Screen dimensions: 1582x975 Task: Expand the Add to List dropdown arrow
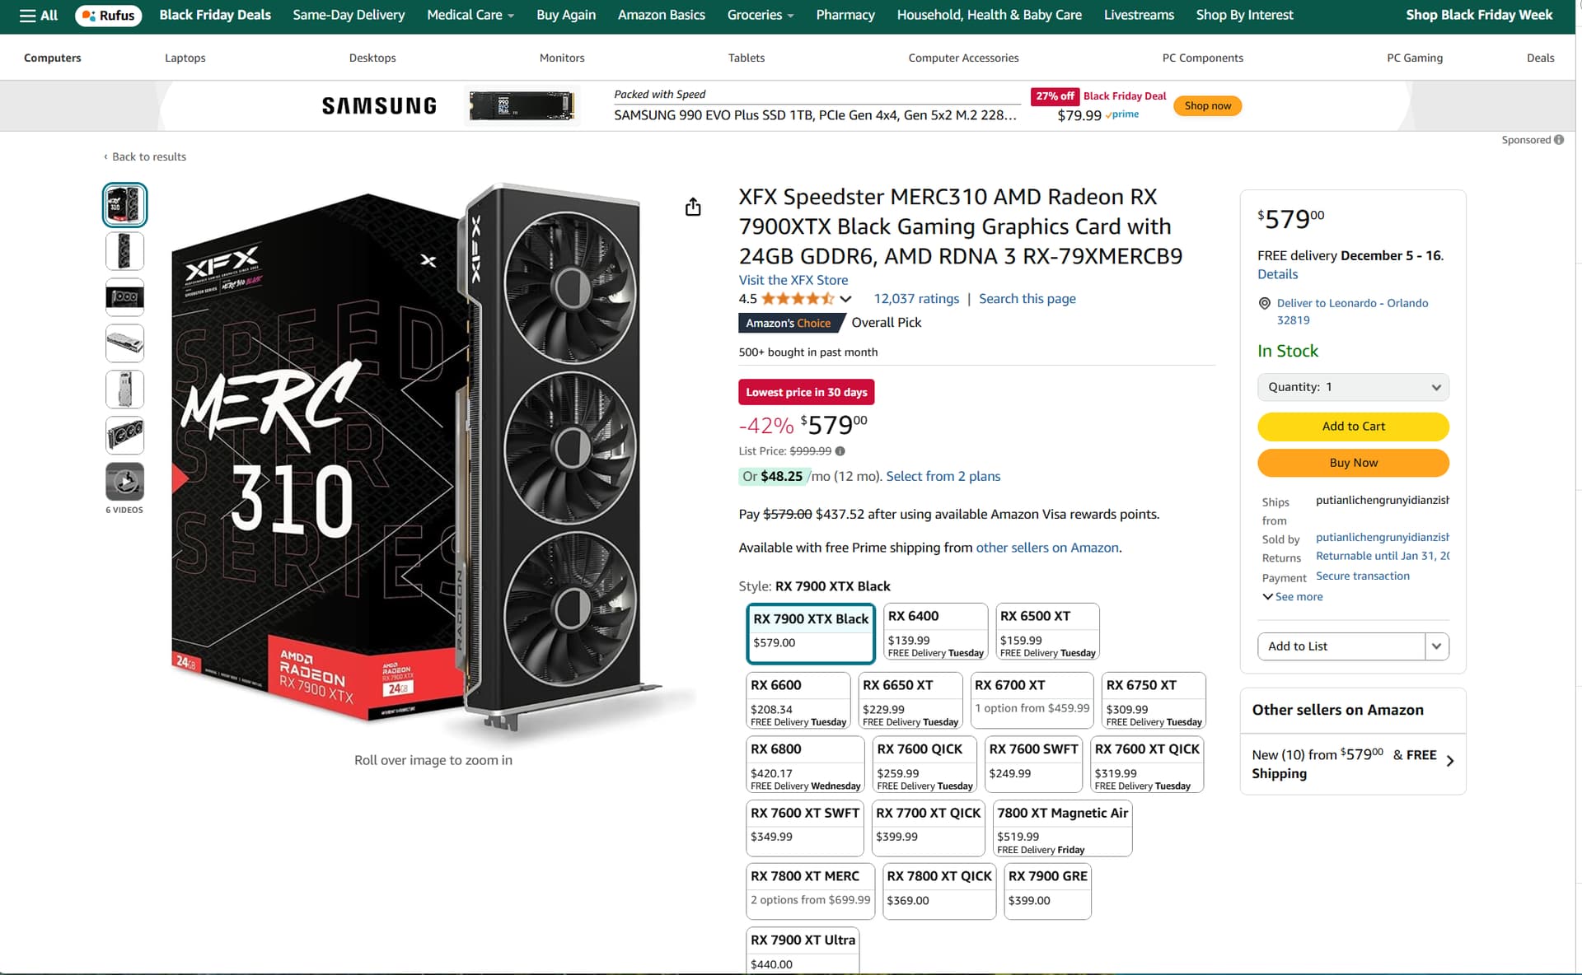pyautogui.click(x=1436, y=646)
